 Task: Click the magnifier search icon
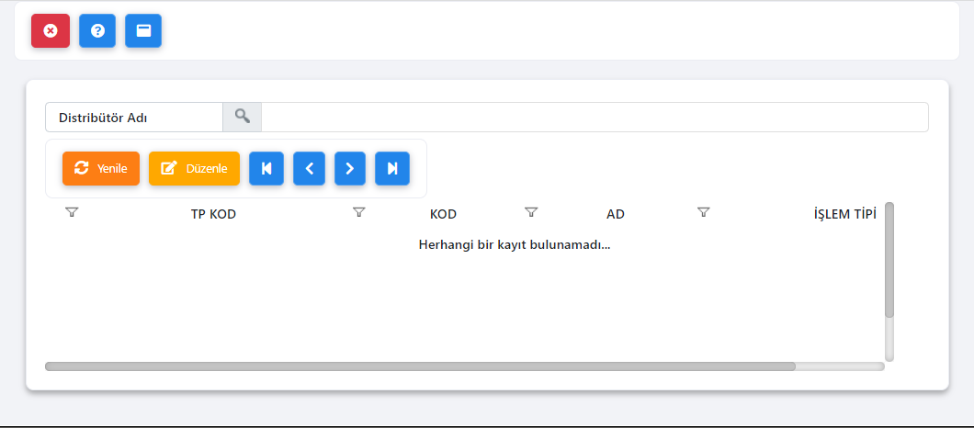[x=243, y=117]
